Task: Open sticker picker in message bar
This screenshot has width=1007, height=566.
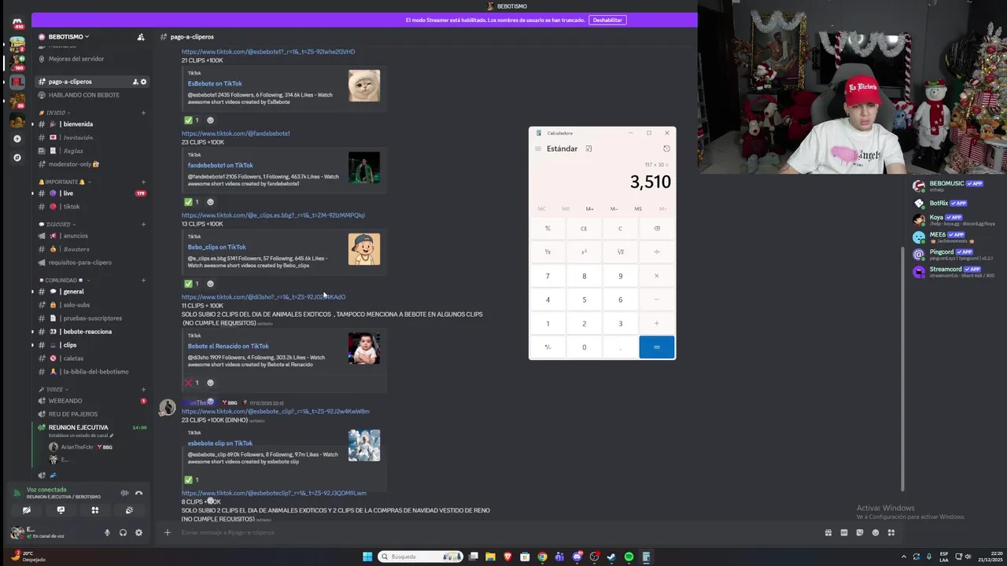Action: tap(859, 533)
